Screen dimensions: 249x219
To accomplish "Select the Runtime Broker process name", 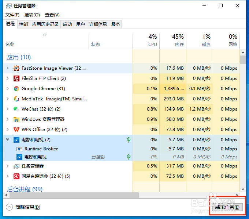I will (41, 149).
